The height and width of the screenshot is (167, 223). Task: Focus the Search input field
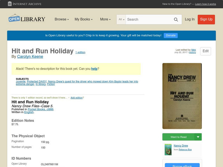(x=149, y=19)
